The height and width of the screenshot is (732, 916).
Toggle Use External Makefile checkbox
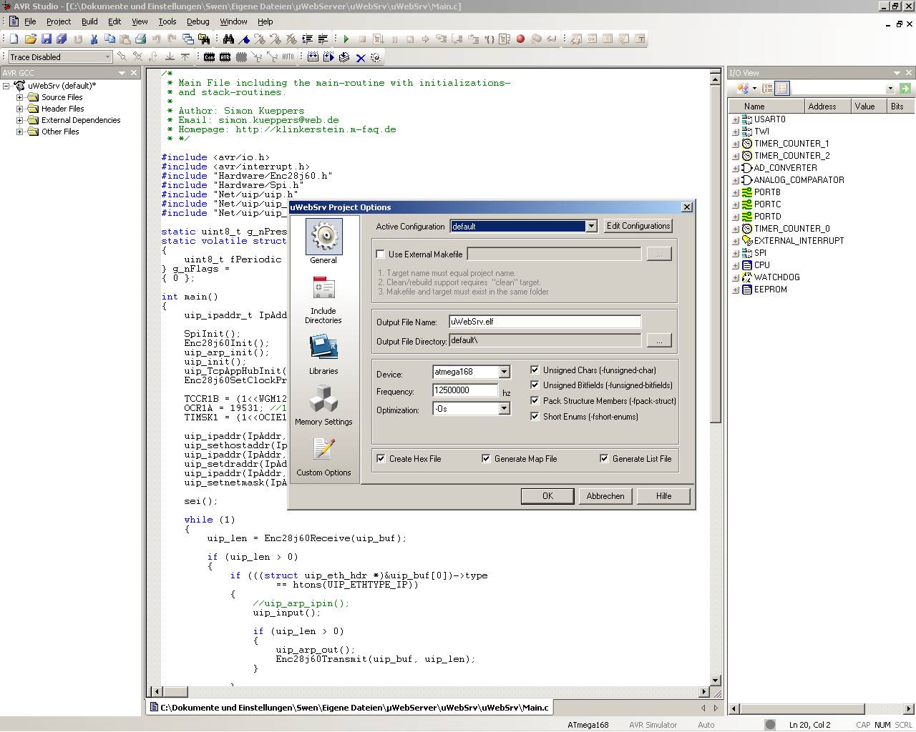381,254
